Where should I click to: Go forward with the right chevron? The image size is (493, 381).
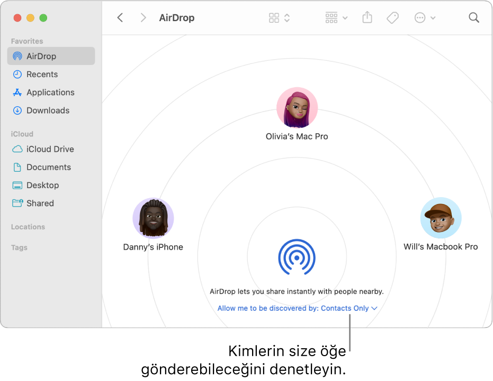point(144,17)
